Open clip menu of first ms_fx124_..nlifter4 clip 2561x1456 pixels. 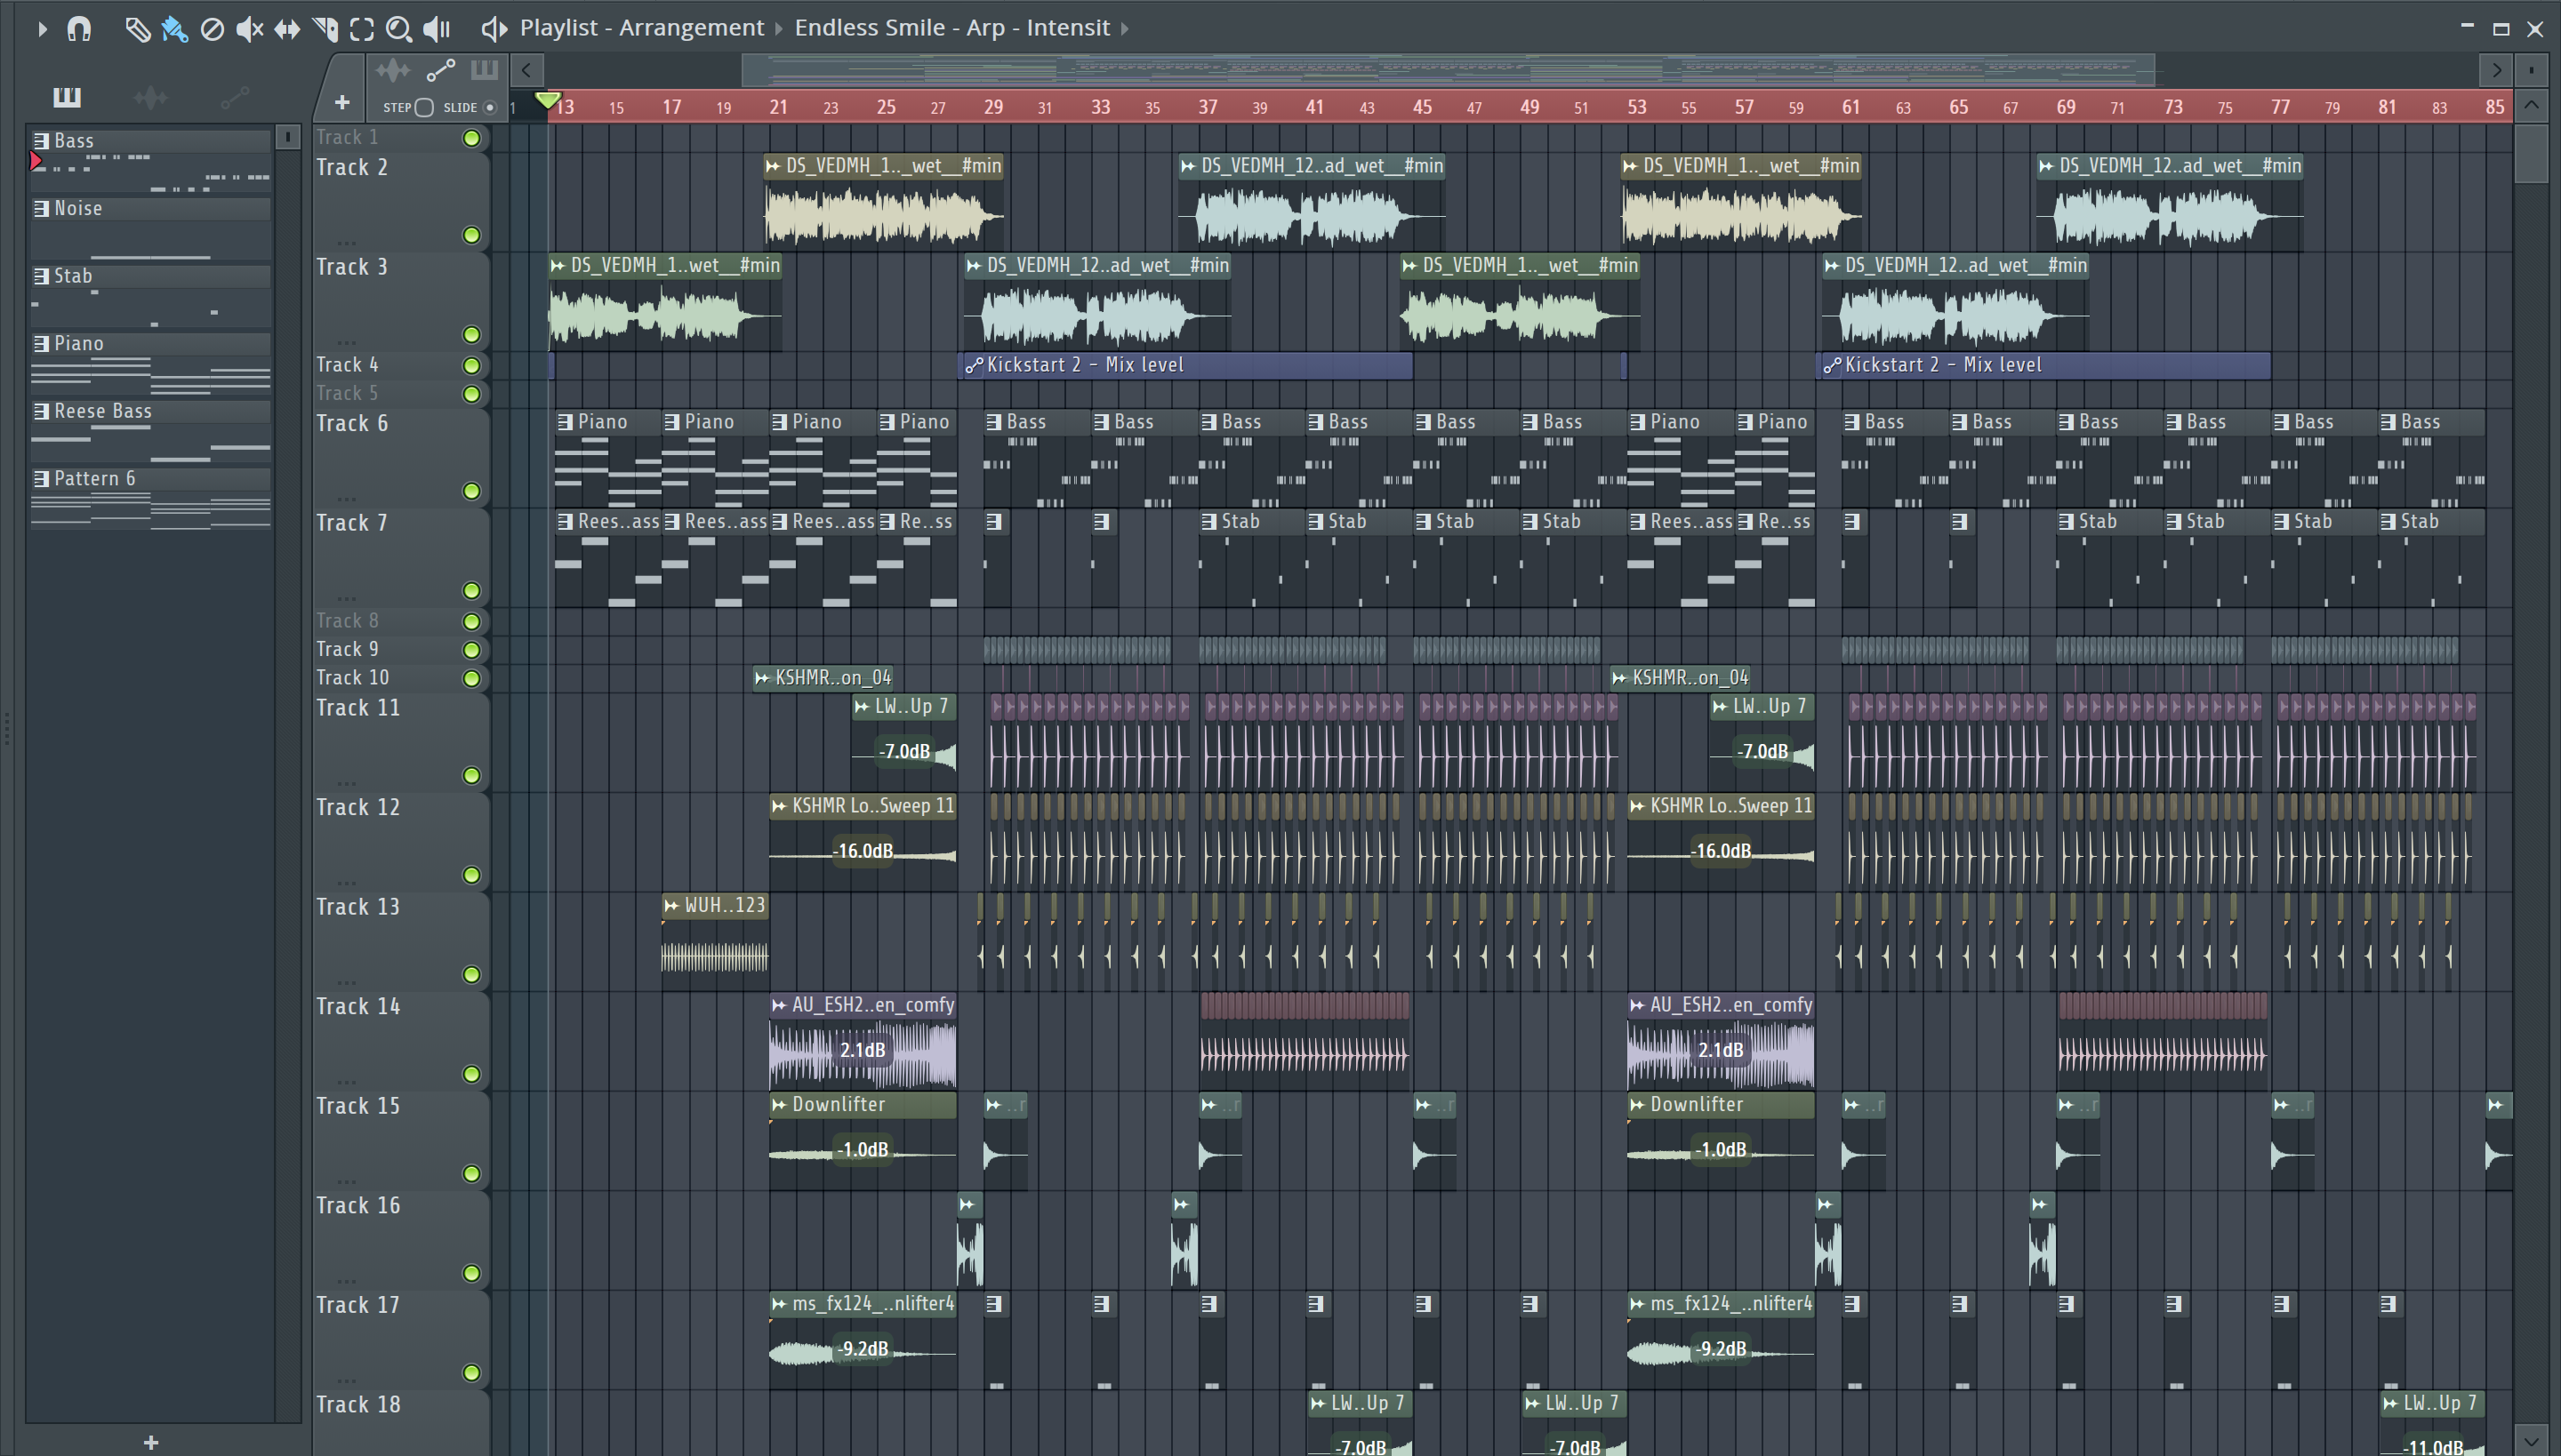779,1304
